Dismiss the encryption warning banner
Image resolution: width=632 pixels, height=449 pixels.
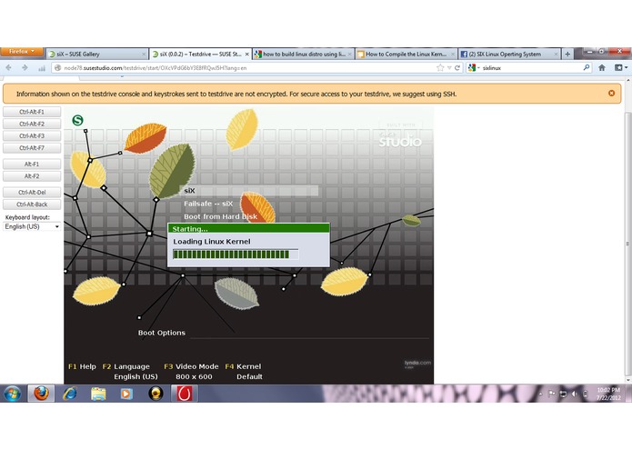click(x=611, y=93)
